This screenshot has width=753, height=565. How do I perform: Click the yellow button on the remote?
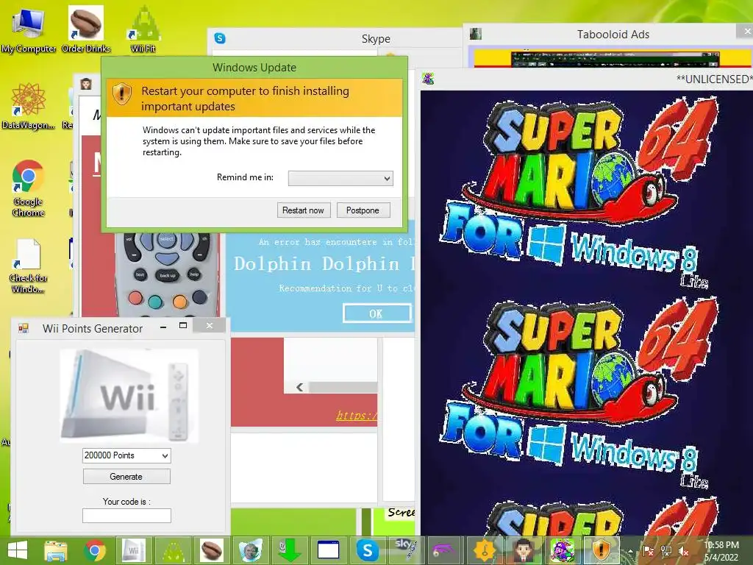[180, 301]
